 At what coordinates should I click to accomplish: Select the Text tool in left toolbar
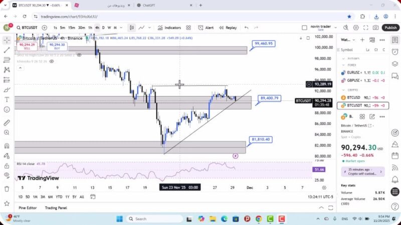pos(7,99)
